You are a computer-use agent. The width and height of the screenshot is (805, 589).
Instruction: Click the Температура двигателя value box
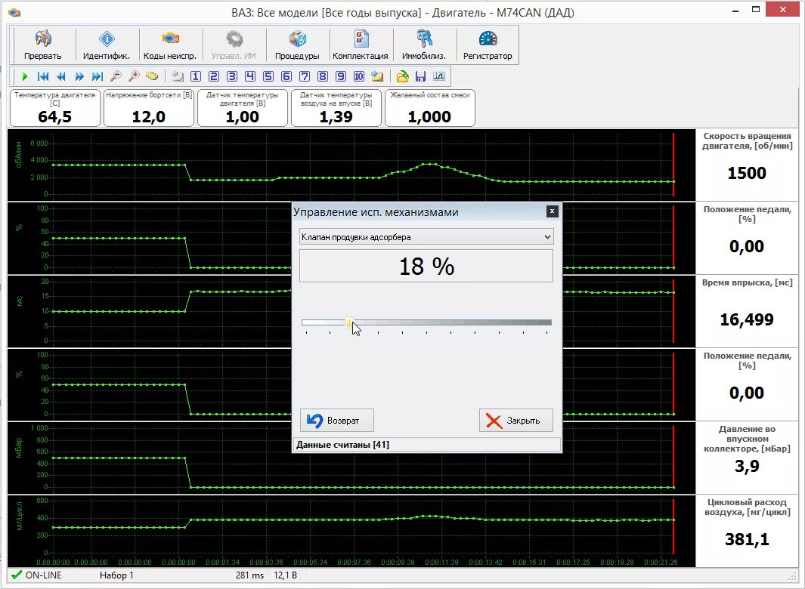click(x=55, y=108)
